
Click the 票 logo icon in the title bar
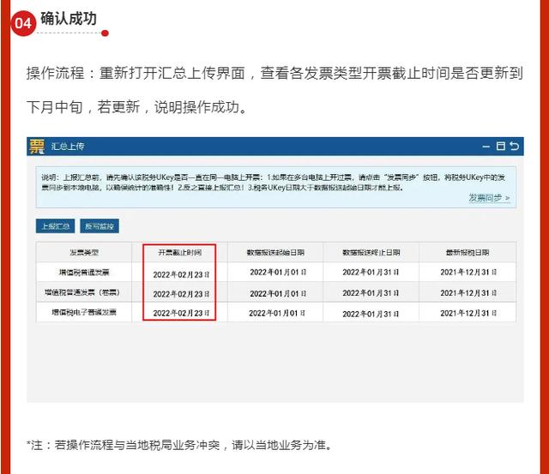coord(36,147)
